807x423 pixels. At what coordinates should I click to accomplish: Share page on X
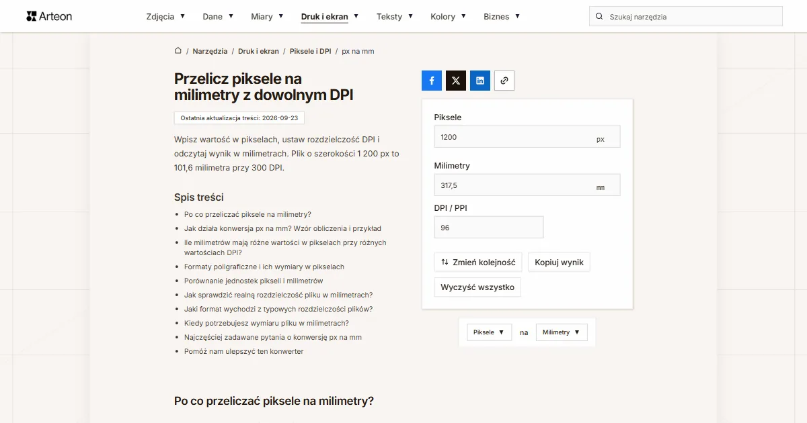[456, 81]
